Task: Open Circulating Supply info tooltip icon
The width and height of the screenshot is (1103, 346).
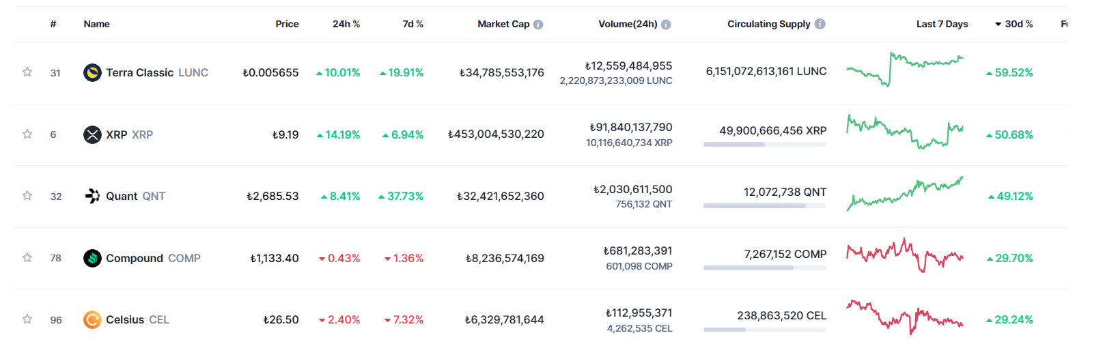Action: click(820, 24)
